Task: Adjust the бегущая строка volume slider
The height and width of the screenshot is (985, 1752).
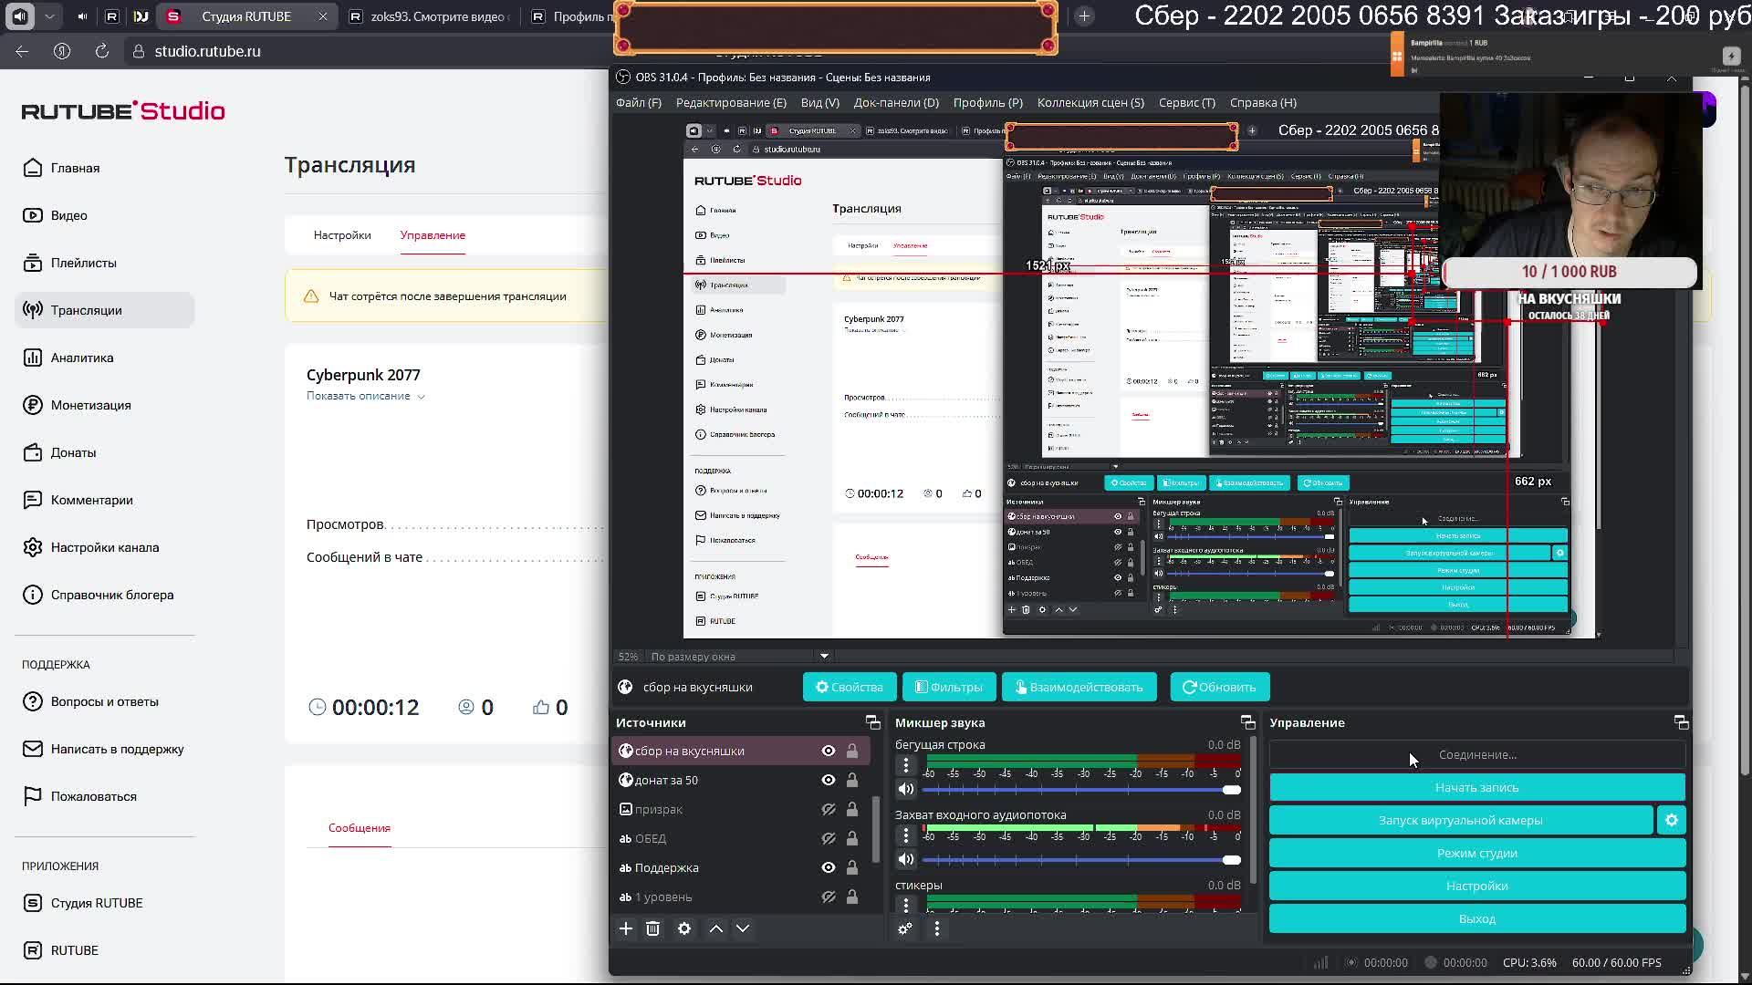Action: pyautogui.click(x=1231, y=790)
